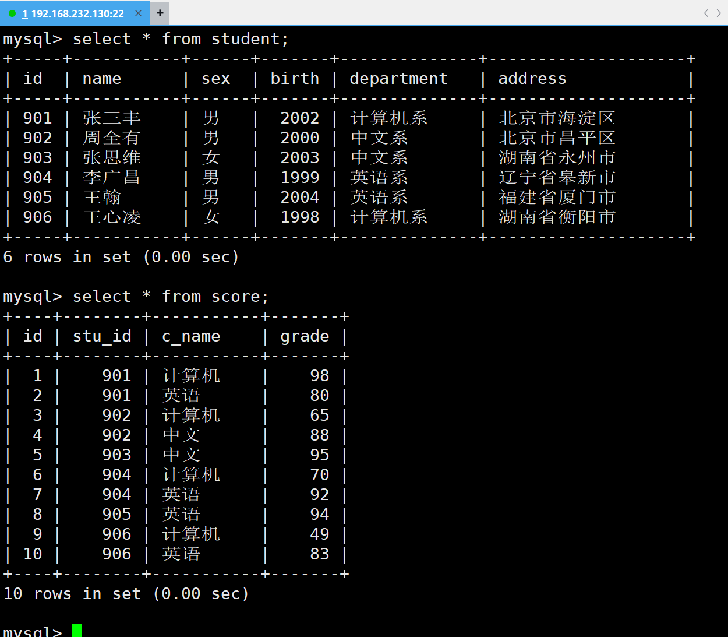
Task: Click the address 福建省厦门市
Action: pos(557,197)
